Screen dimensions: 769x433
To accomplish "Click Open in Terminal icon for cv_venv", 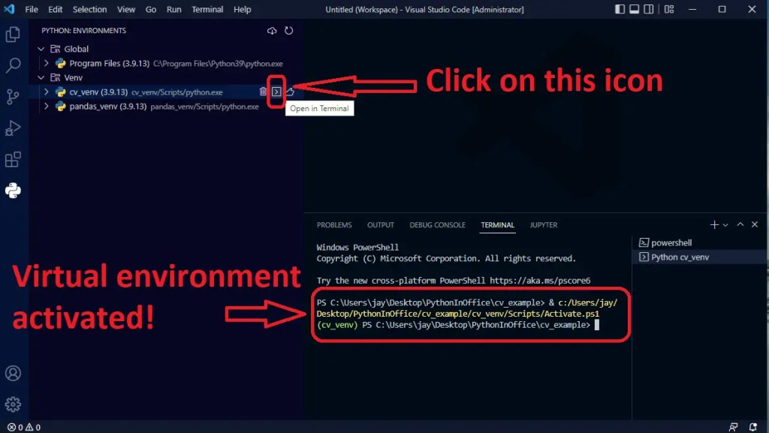I will (276, 92).
